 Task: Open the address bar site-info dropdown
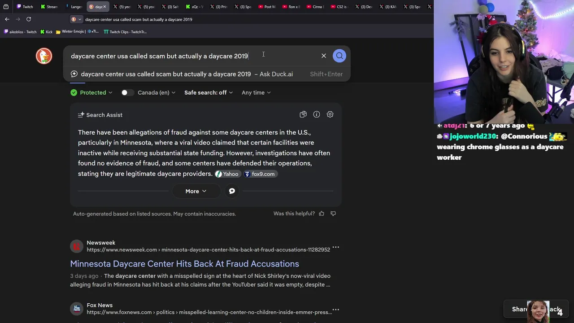[76, 19]
